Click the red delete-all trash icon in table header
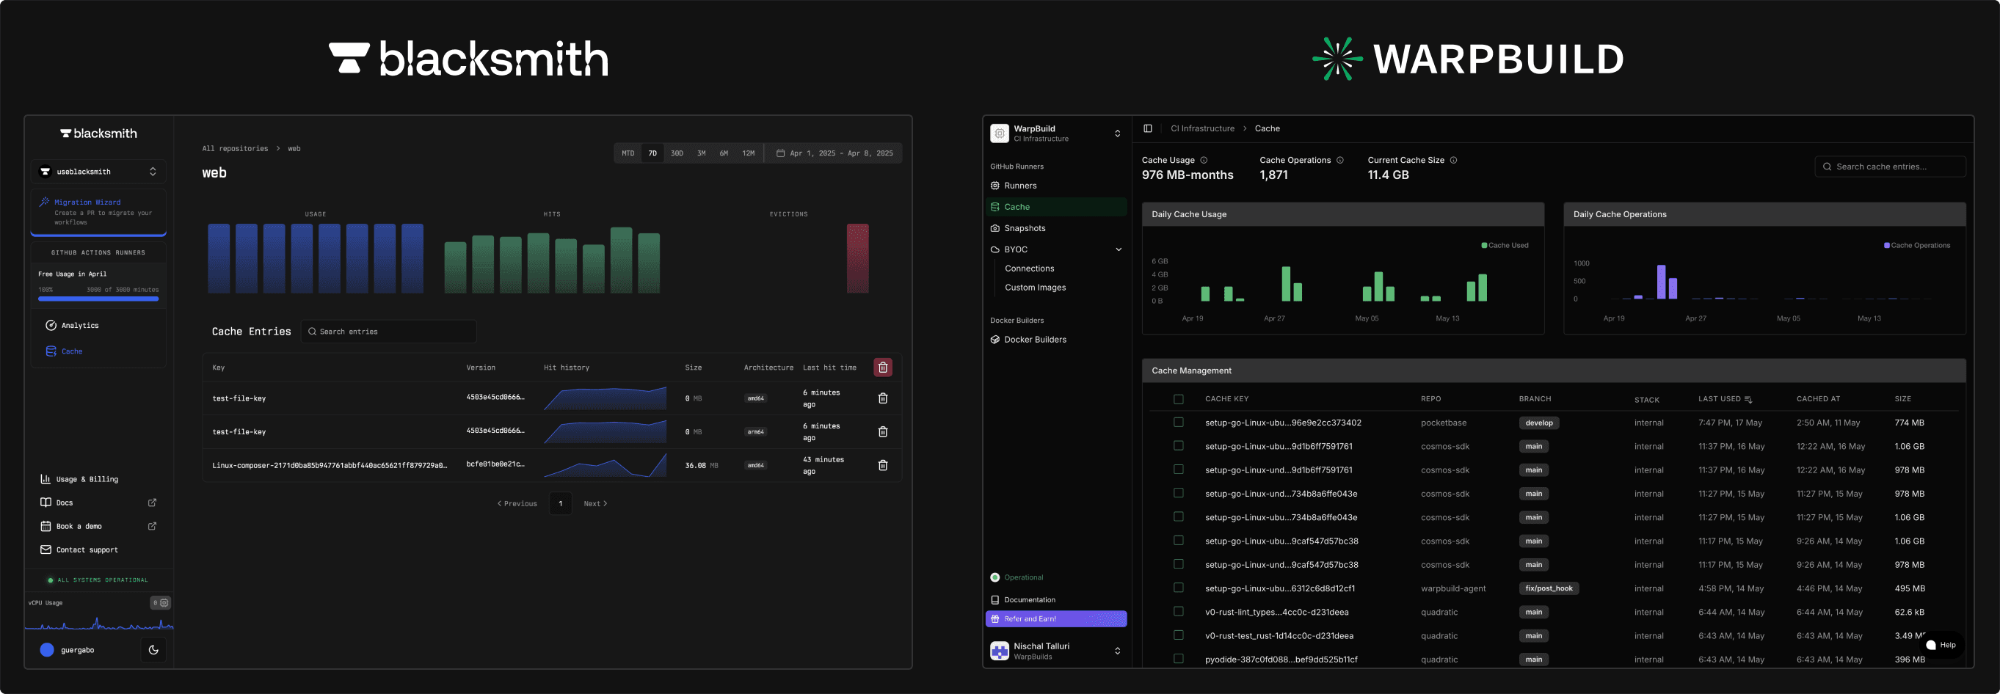The height and width of the screenshot is (694, 2000). click(882, 368)
